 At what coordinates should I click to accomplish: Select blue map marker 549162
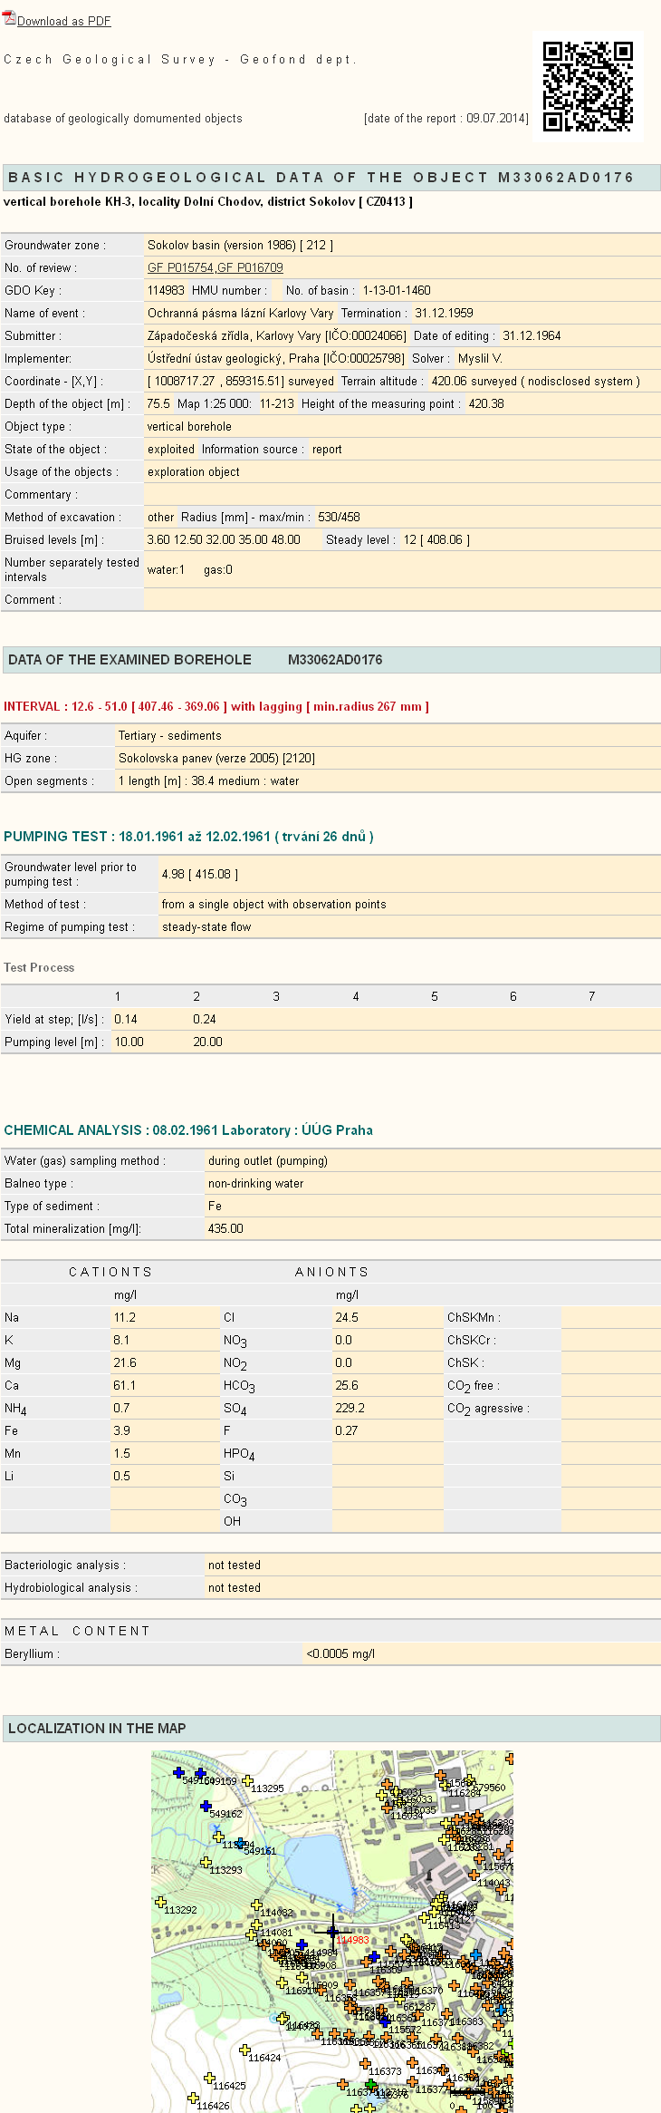(206, 1806)
